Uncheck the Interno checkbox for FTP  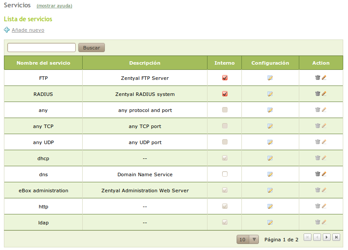coord(225,78)
